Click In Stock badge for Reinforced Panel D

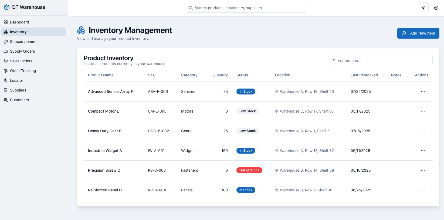246,190
